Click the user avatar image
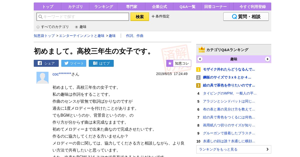This screenshot has height=157, width=300. (x=42, y=78)
